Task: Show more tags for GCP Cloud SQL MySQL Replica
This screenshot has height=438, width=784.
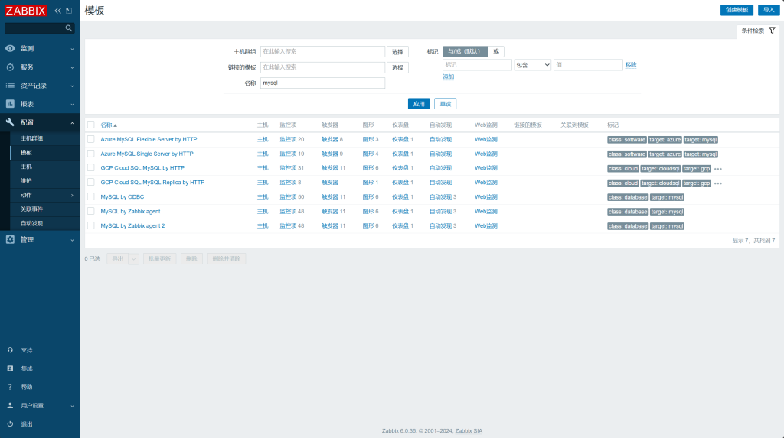Action: (x=718, y=183)
